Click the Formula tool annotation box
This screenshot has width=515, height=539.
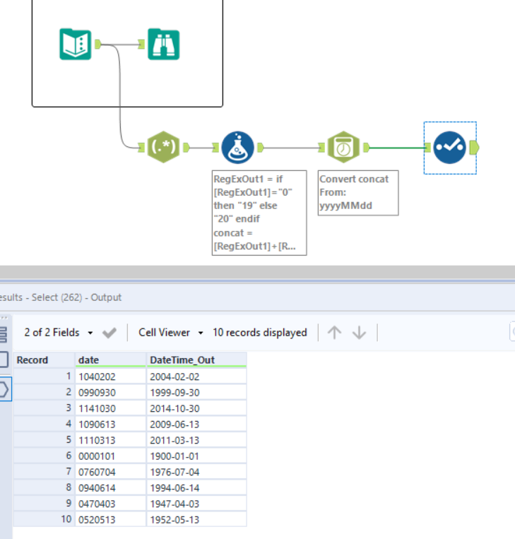[259, 213]
